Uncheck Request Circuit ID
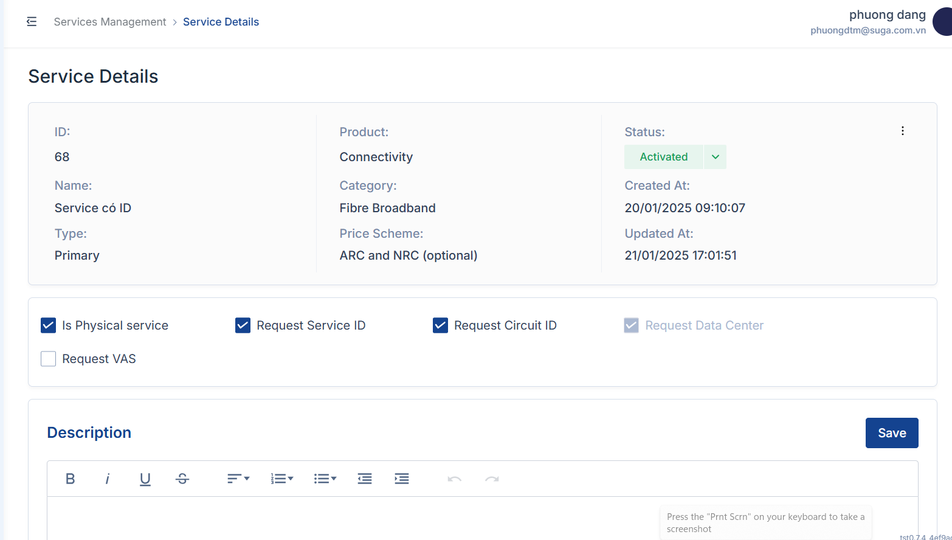The height and width of the screenshot is (540, 952). tap(441, 325)
